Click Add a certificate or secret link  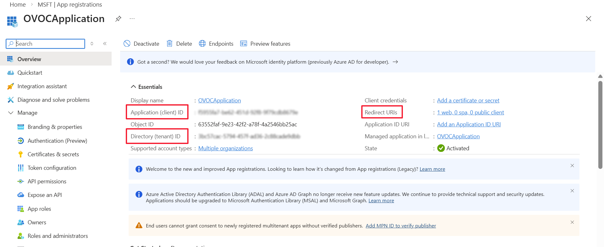tap(468, 101)
